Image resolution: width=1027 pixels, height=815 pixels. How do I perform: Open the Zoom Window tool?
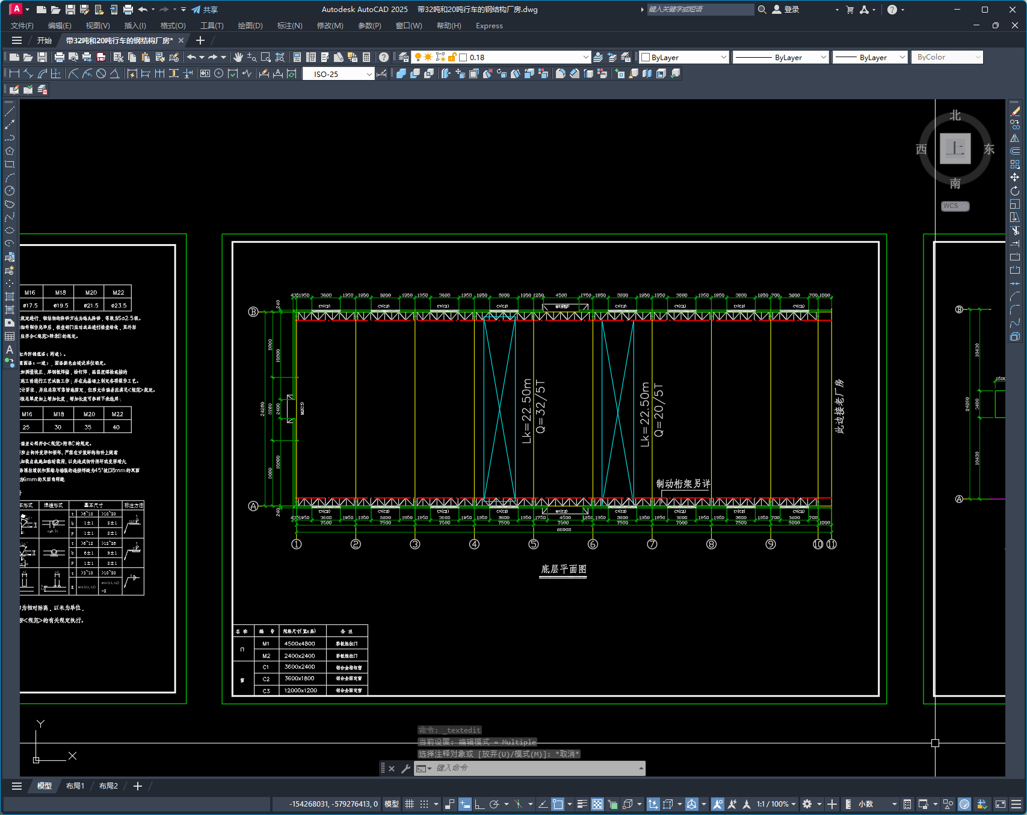[x=266, y=57]
